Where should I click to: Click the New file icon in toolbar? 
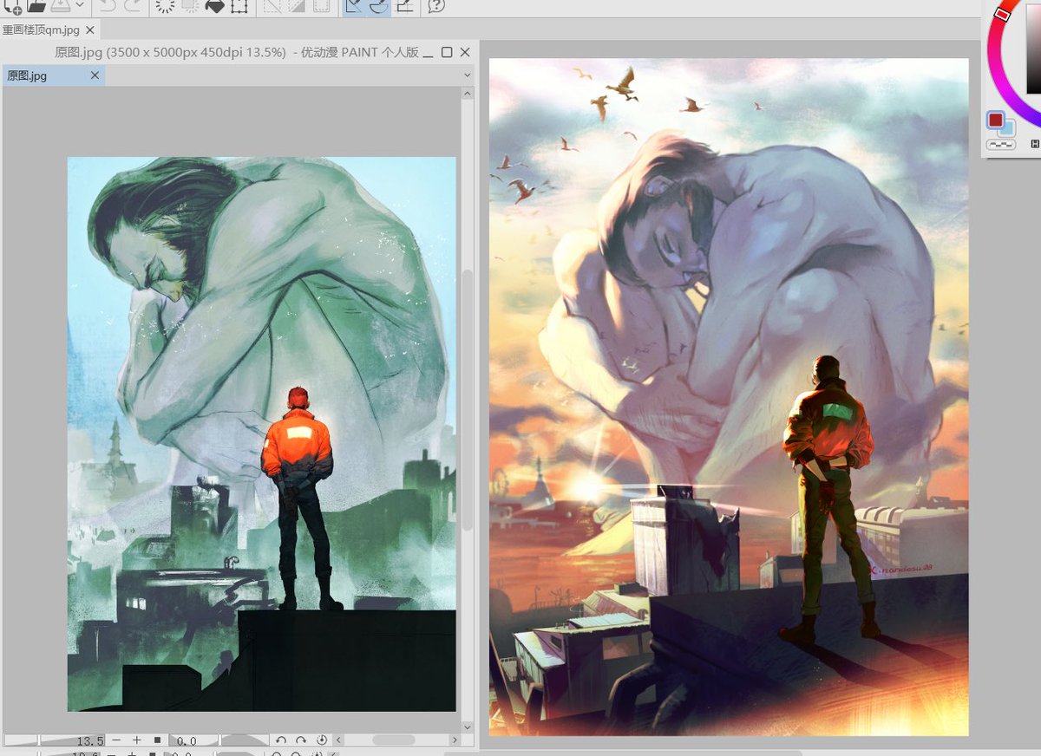11,5
